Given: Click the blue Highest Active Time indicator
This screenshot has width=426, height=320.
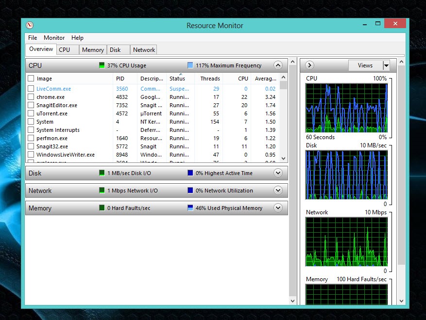Looking at the screenshot, I should click(x=190, y=173).
